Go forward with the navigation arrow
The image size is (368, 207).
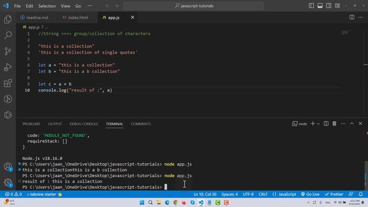click(x=116, y=6)
